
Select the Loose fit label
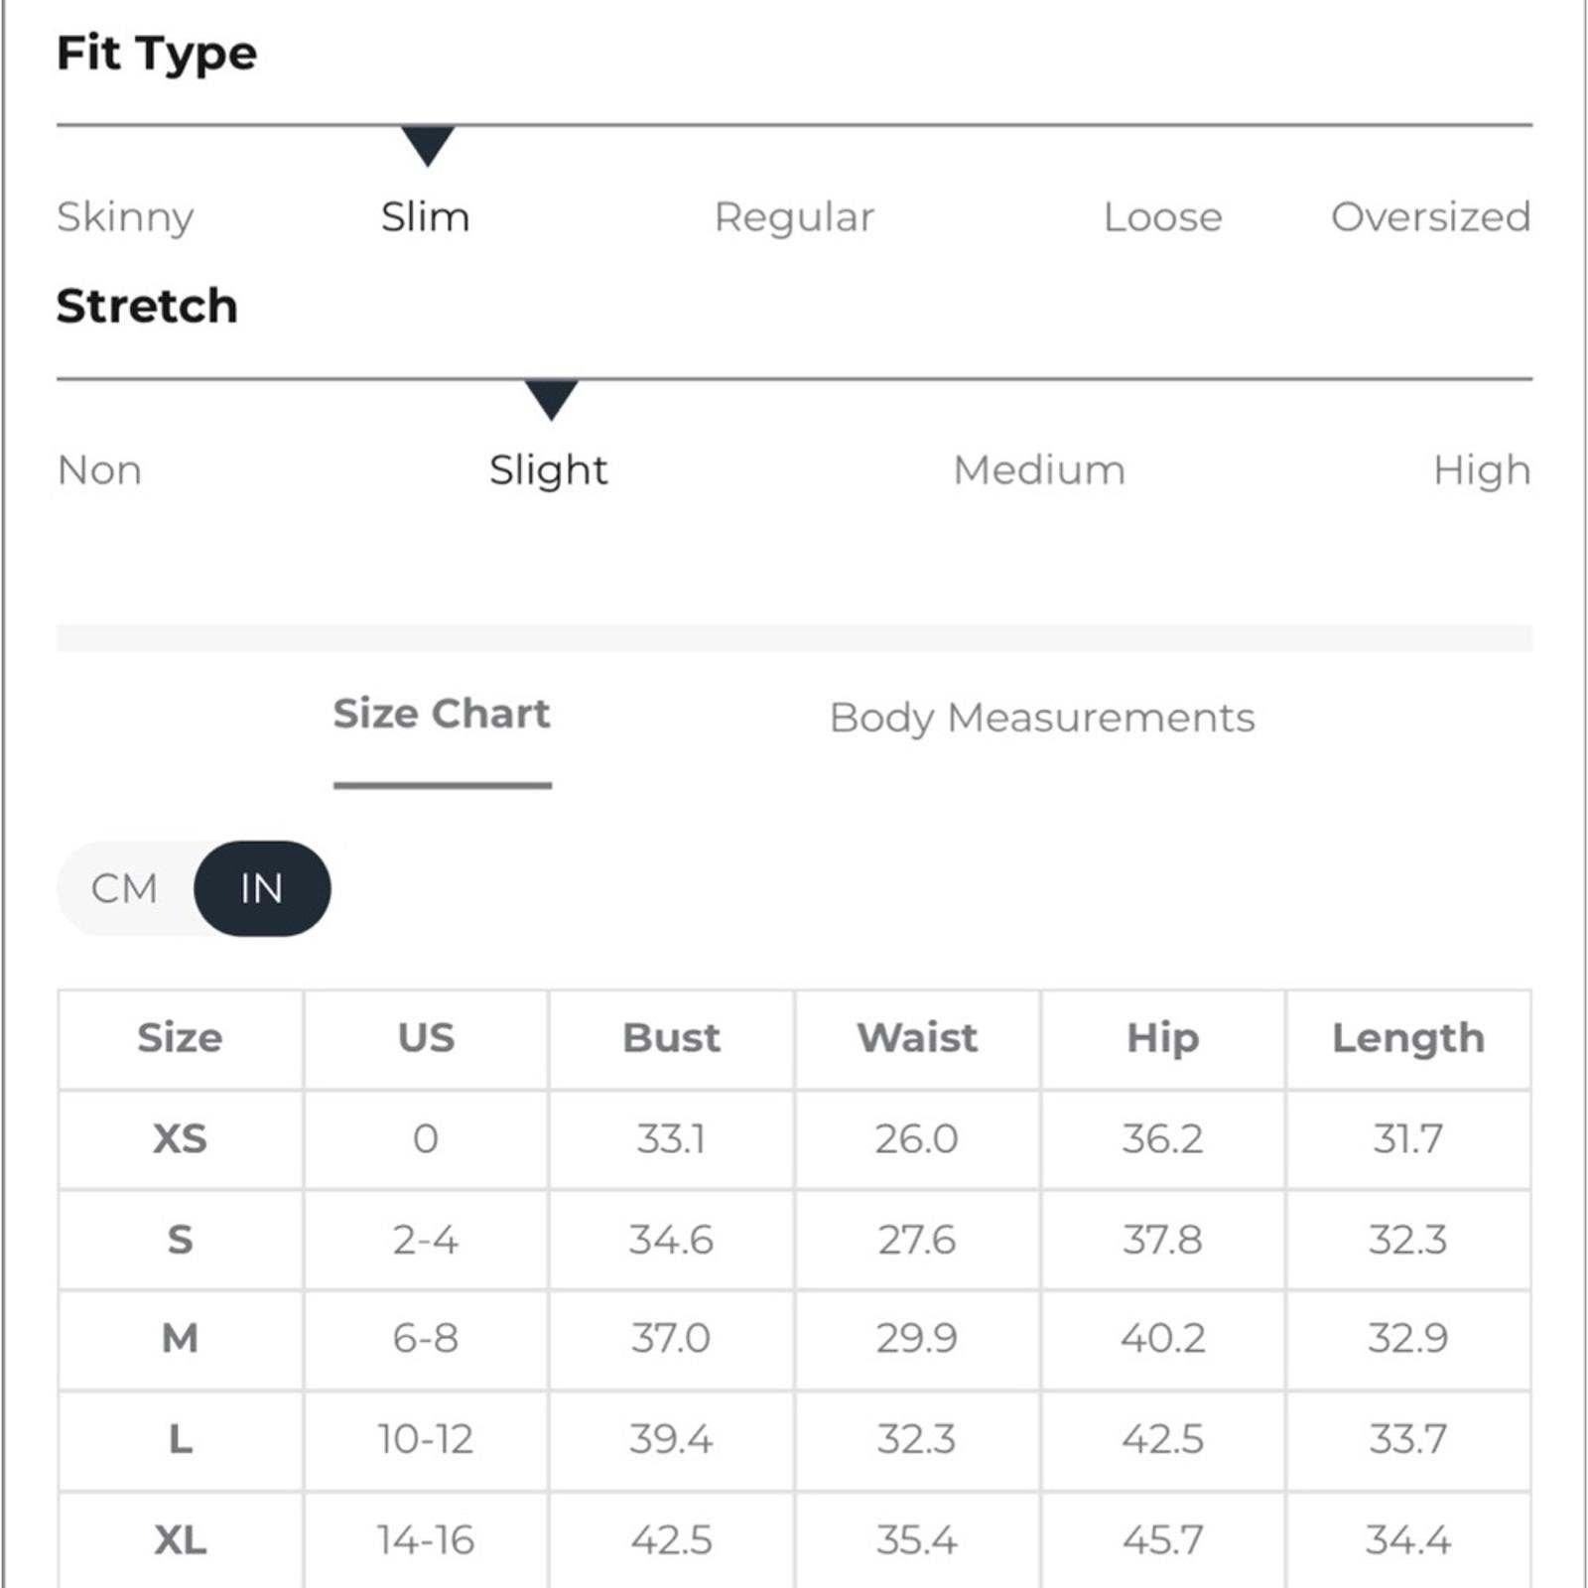coord(1163,216)
